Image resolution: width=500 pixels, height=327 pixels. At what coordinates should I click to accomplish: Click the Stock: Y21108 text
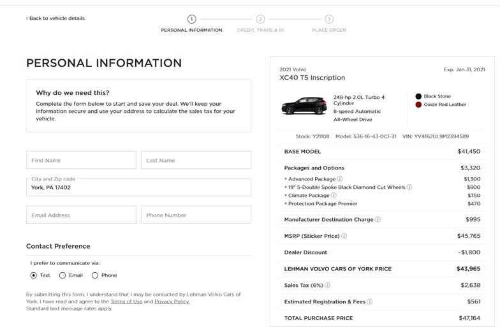(x=312, y=136)
